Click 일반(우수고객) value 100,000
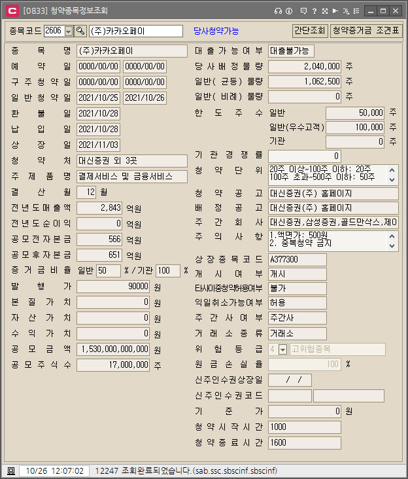 pos(355,128)
